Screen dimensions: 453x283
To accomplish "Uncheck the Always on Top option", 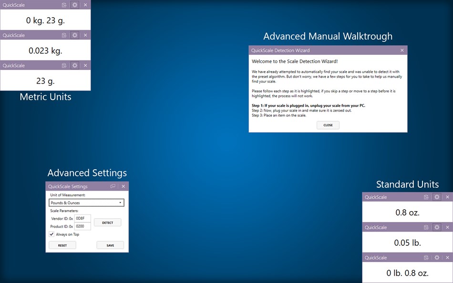I will 52,234.
